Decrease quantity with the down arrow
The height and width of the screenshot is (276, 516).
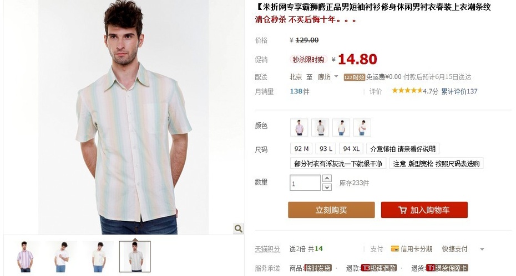pos(327,188)
